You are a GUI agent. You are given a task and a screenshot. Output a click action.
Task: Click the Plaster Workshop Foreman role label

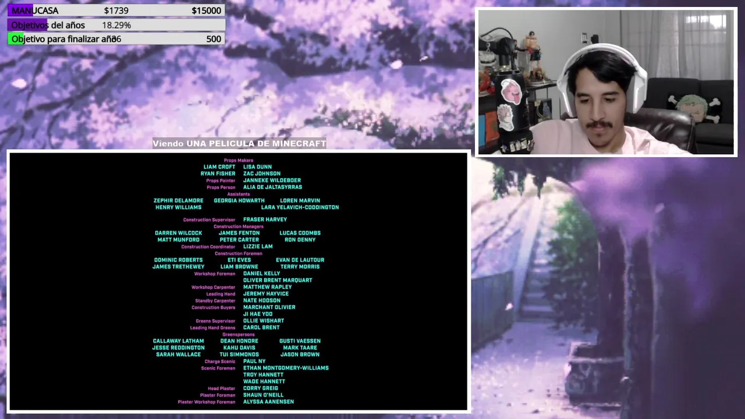[x=207, y=402]
